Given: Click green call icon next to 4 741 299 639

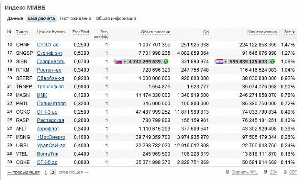Looking at the screenshot, I should pyautogui.click(x=166, y=61).
